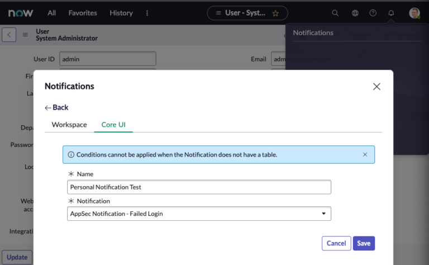The image size is (429, 265).
Task: Click the notifications bell icon
Action: click(x=391, y=13)
